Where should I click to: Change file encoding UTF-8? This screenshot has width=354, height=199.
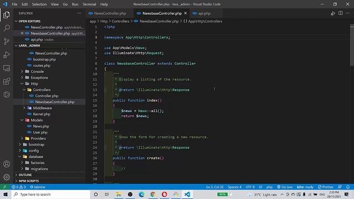250,187
